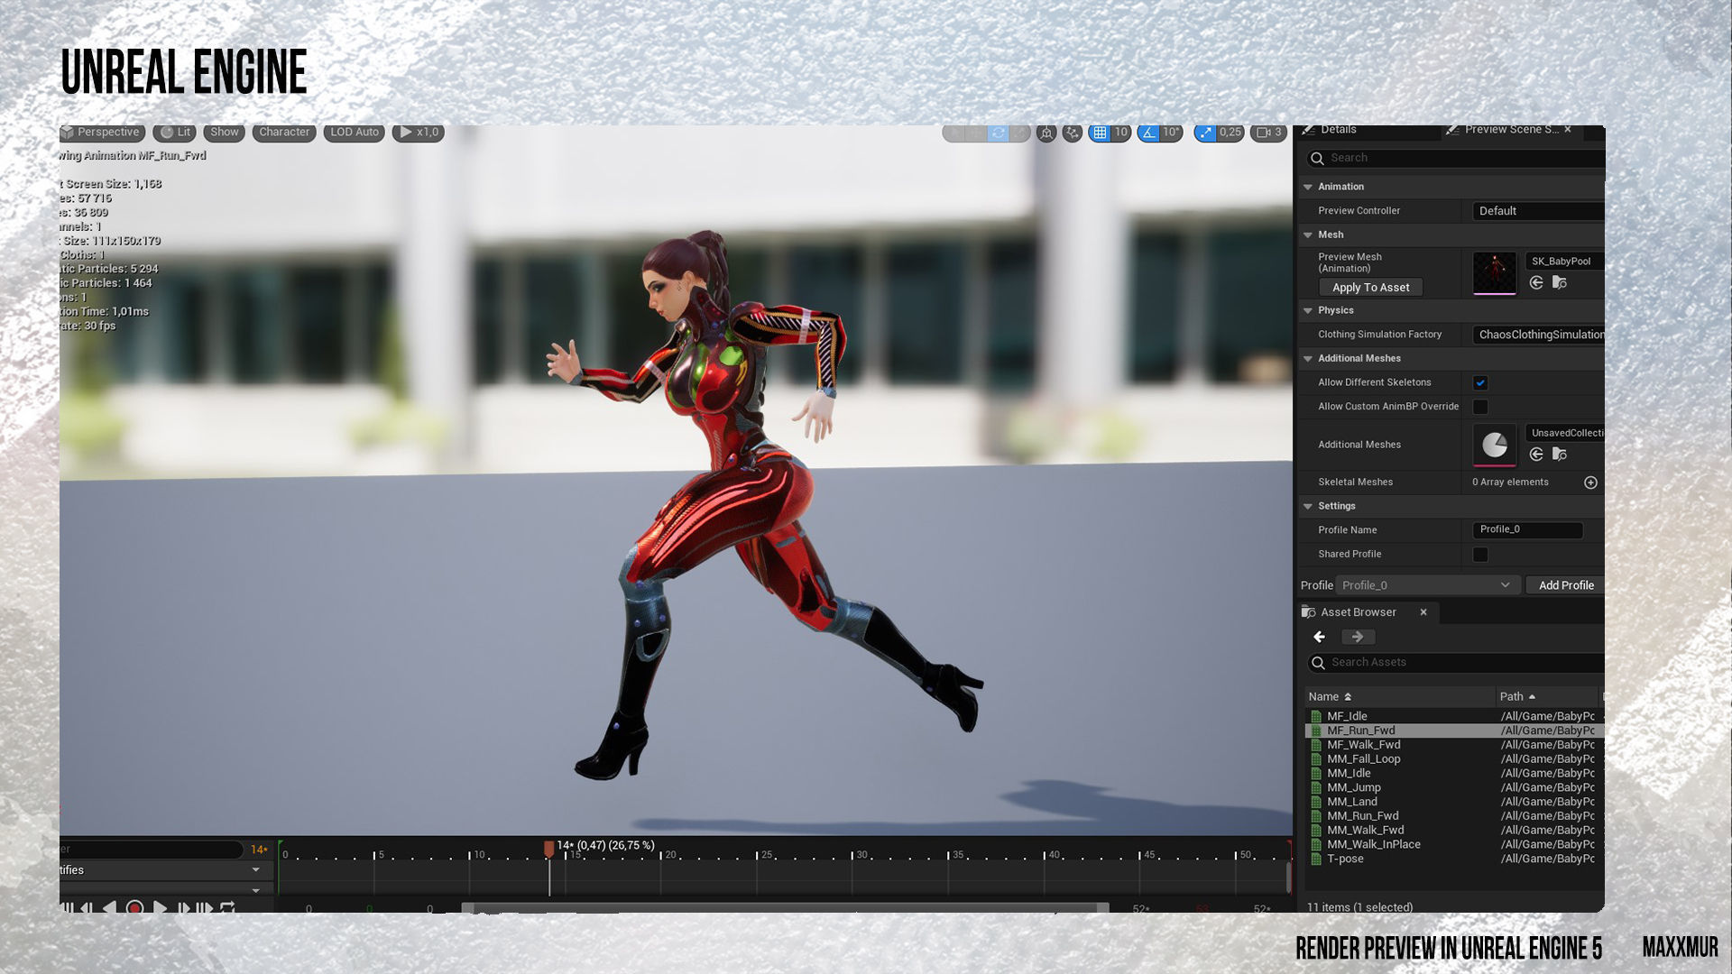Switch to the Details tab

1338,130
